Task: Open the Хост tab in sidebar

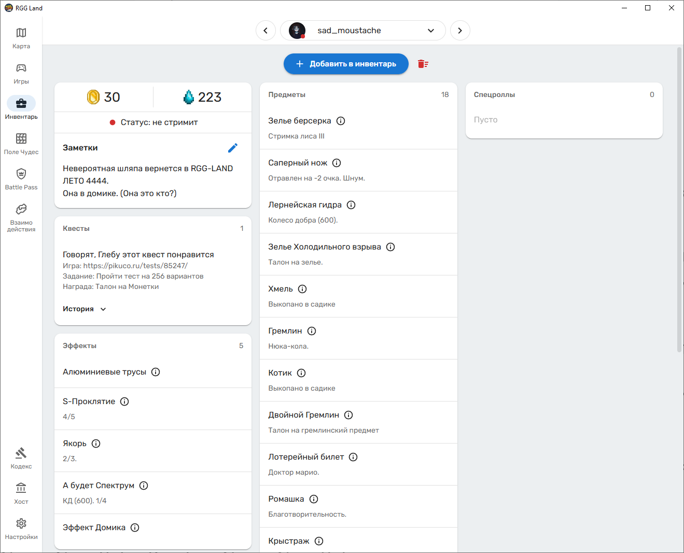Action: 21,494
